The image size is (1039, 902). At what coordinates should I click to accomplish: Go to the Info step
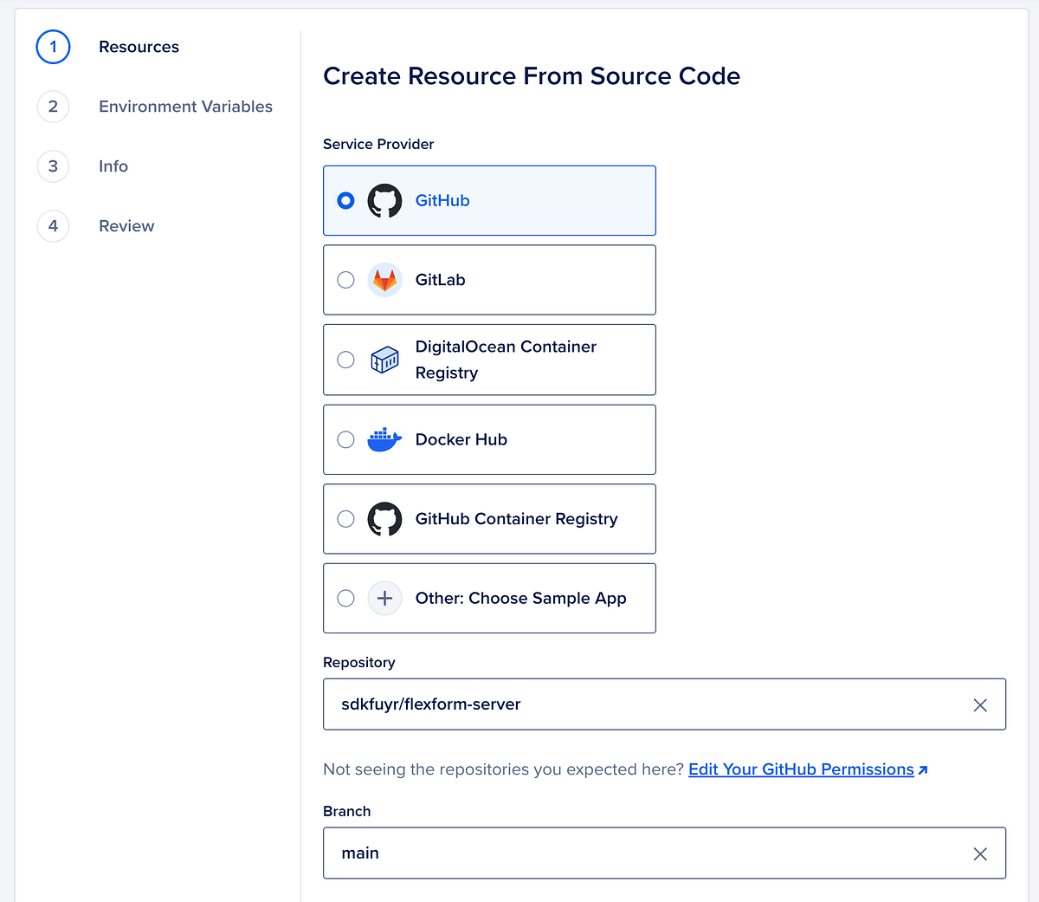click(113, 166)
